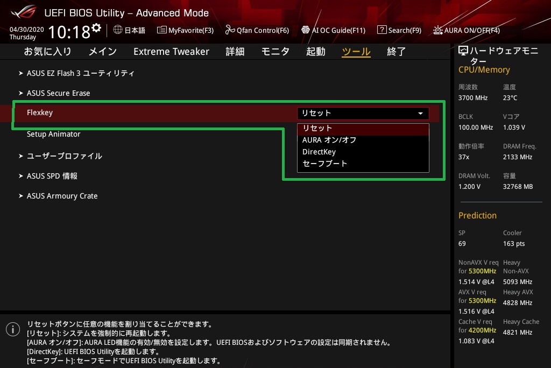Switch to お気に入り tab
This screenshot has height=368, width=551.
(47, 52)
